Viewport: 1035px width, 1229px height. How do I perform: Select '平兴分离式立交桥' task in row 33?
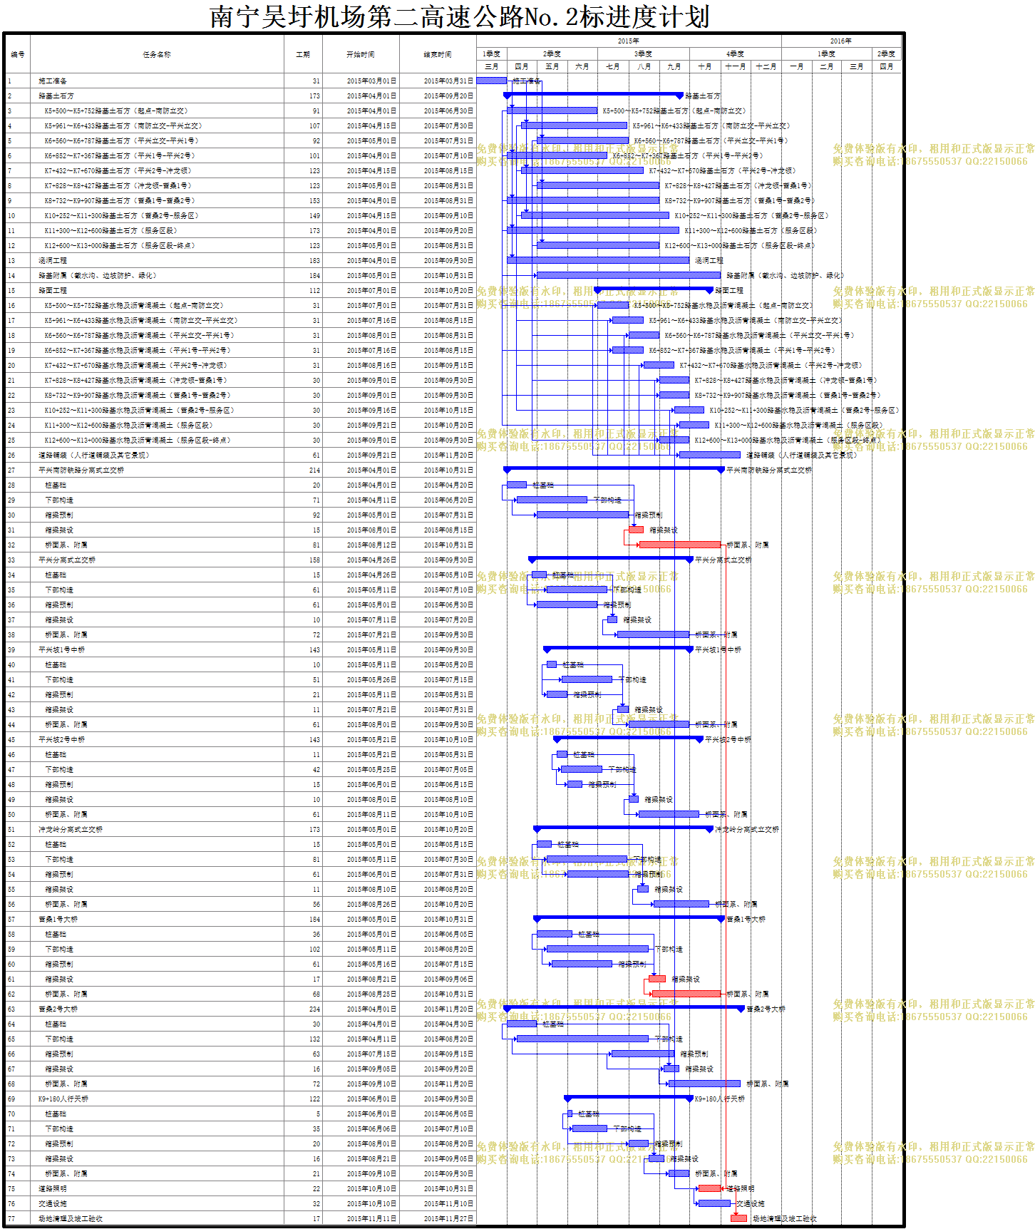pos(67,560)
